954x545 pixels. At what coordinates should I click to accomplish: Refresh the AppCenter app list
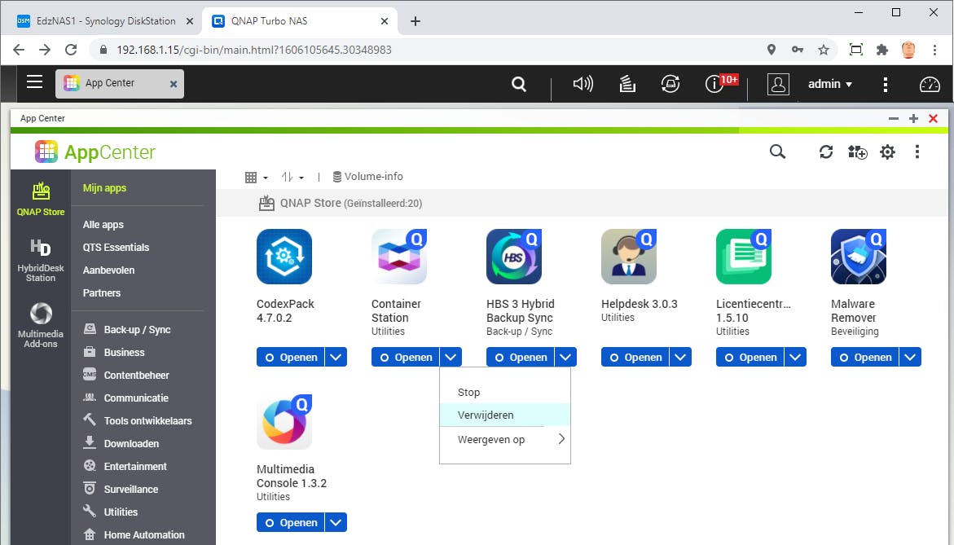coord(825,152)
